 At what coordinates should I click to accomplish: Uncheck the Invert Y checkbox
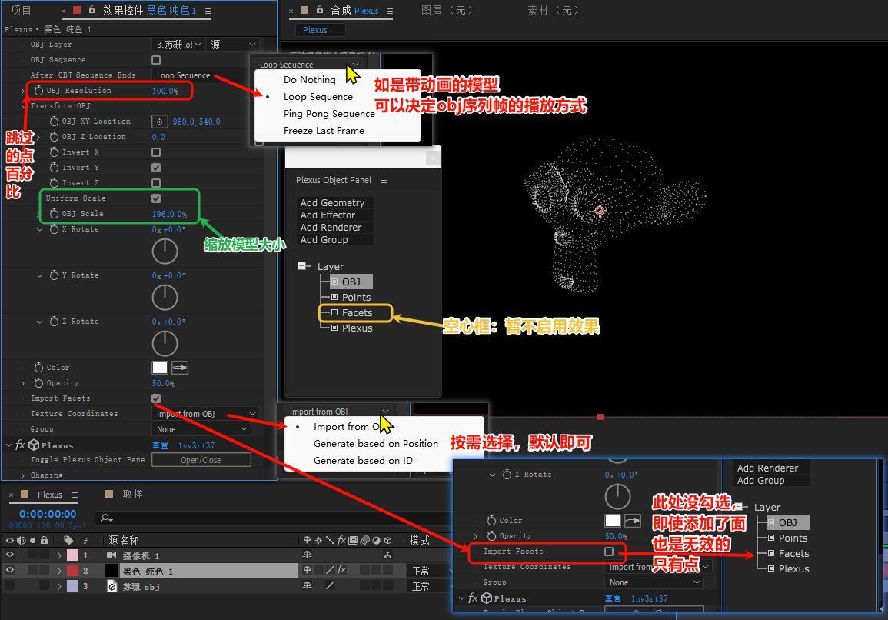pyautogui.click(x=156, y=167)
